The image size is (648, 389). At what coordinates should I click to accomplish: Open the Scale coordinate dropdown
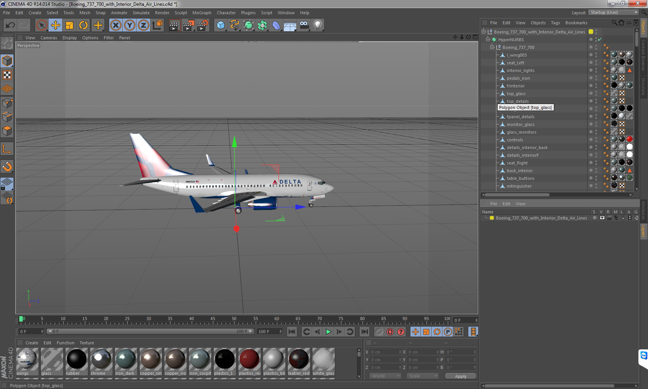pyautogui.click(x=423, y=376)
